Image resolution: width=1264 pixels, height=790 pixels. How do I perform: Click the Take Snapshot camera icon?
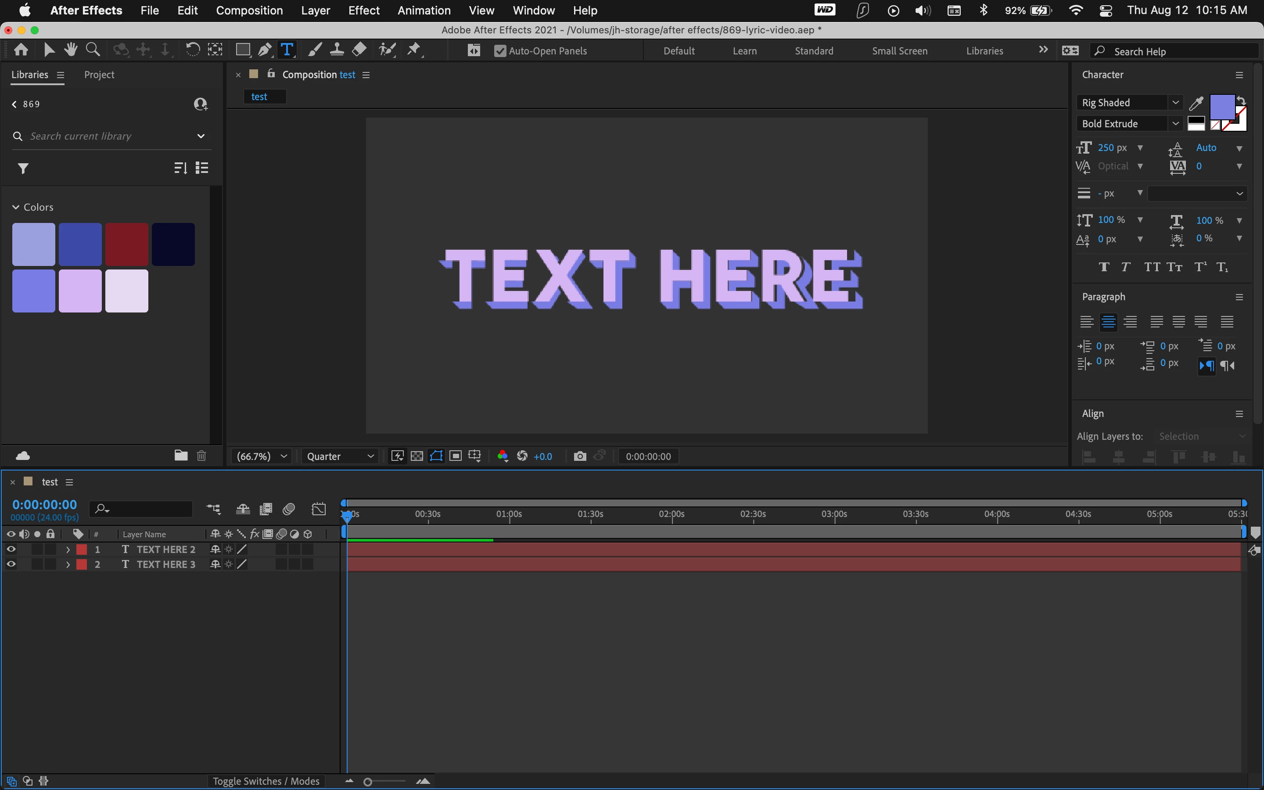point(579,456)
